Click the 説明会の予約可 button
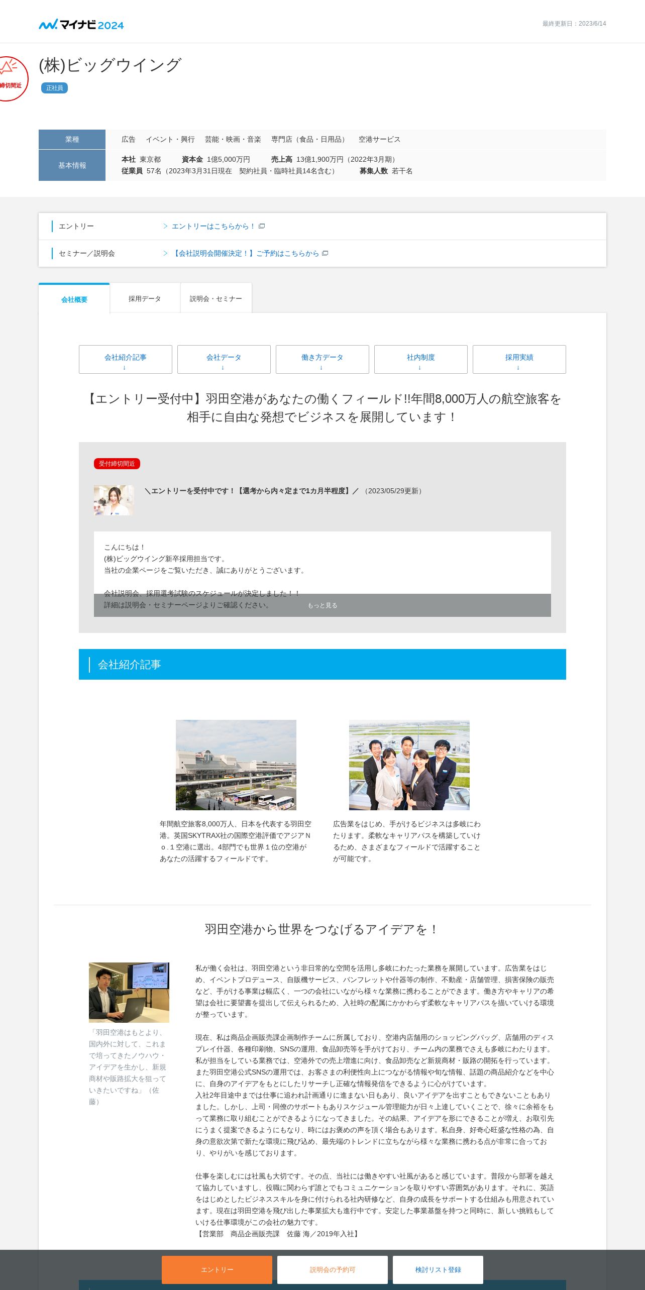 point(333,1270)
